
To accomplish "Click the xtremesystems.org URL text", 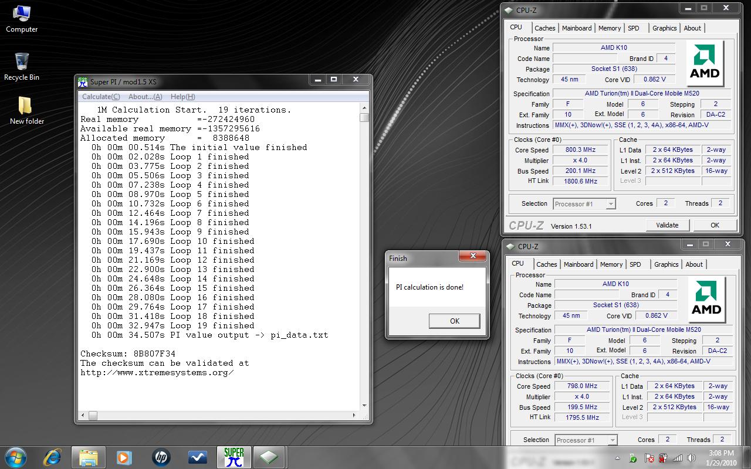I will [157, 372].
